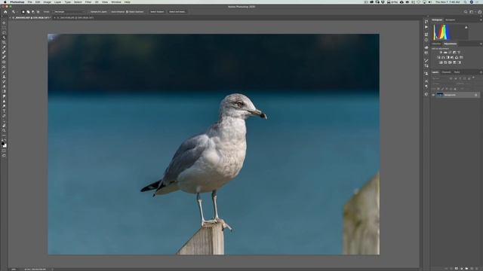Viewport: 483px width, 271px height.
Task: Open the Libraries panel tab
Action: (x=436, y=44)
